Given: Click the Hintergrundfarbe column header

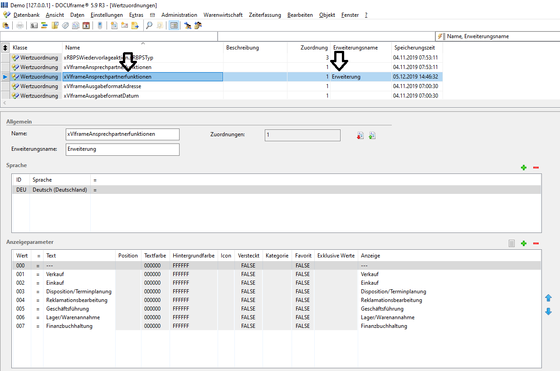Looking at the screenshot, I should click(x=194, y=256).
